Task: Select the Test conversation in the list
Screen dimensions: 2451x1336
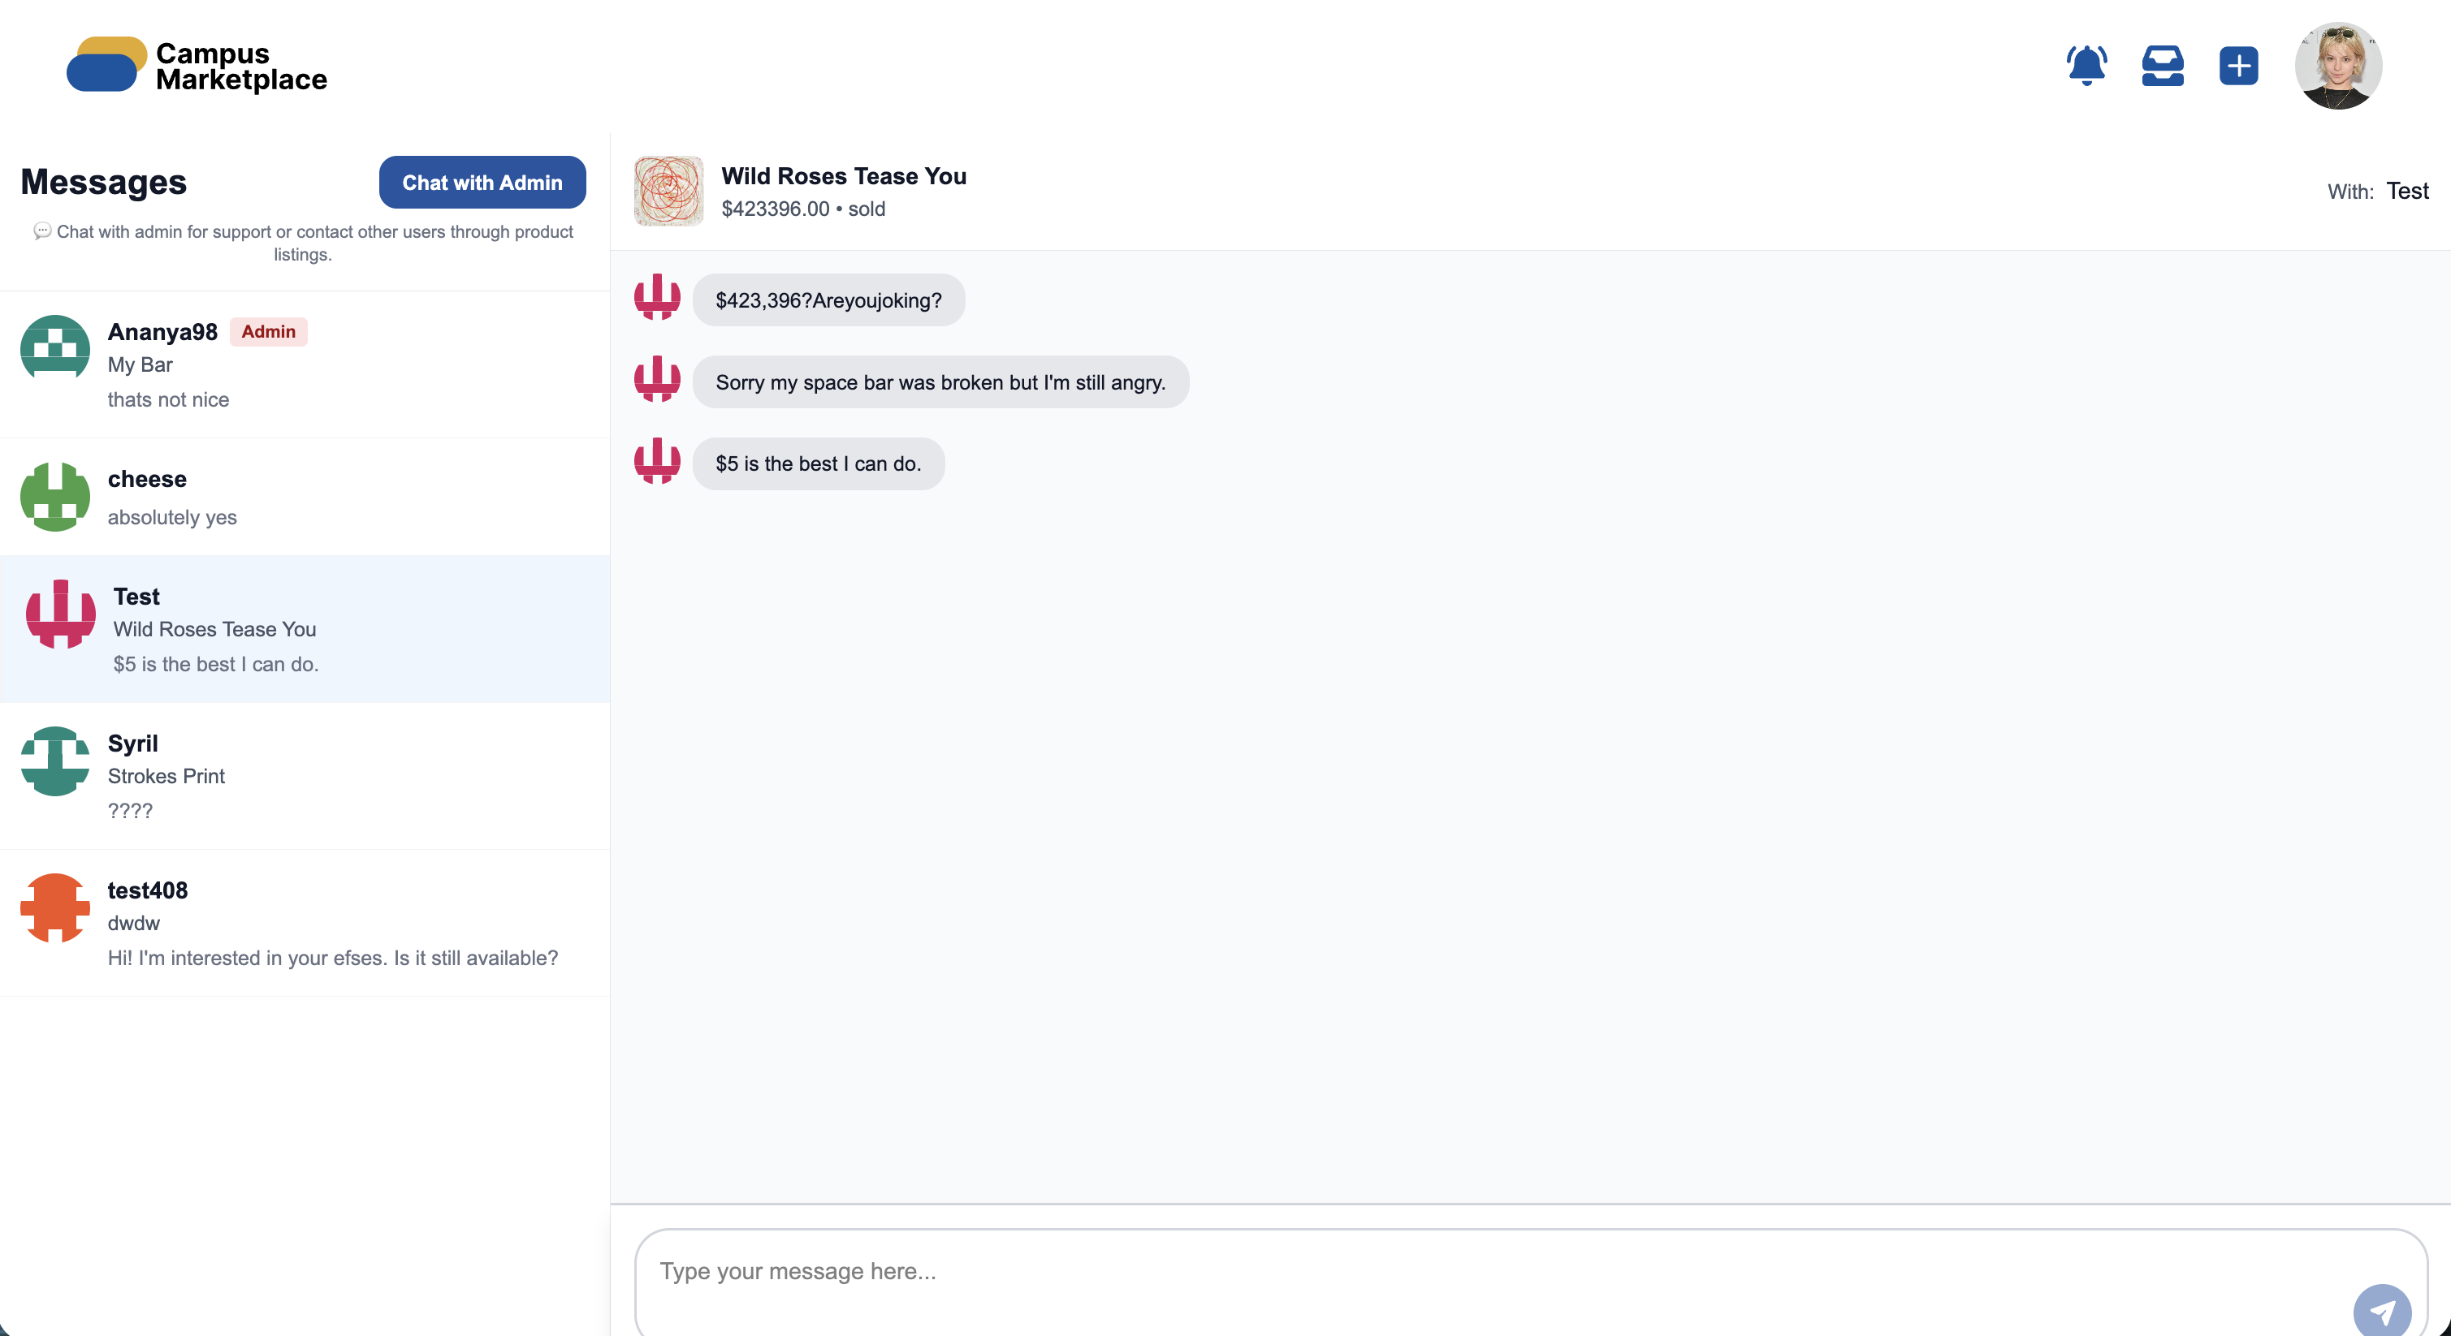Action: [x=305, y=630]
